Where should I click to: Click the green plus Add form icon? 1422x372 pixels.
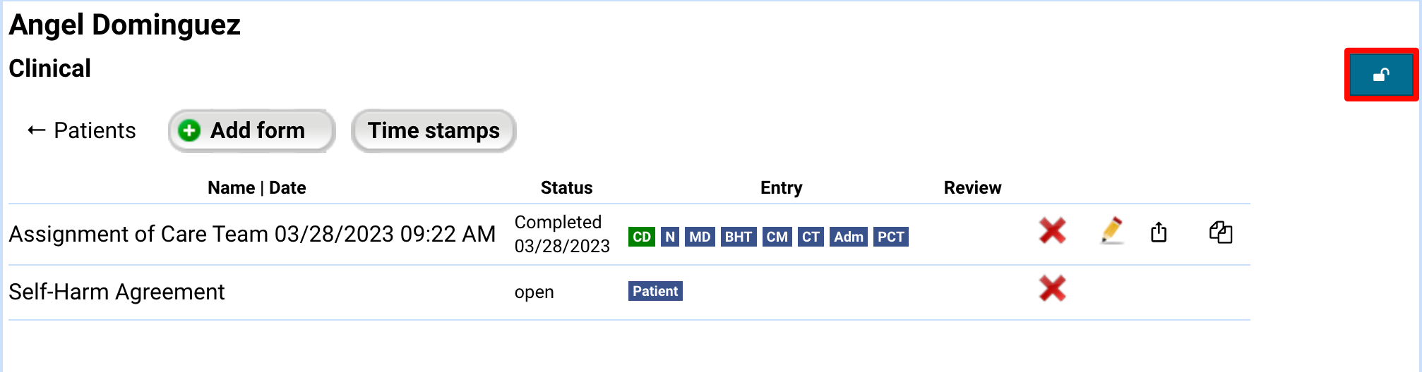[189, 131]
